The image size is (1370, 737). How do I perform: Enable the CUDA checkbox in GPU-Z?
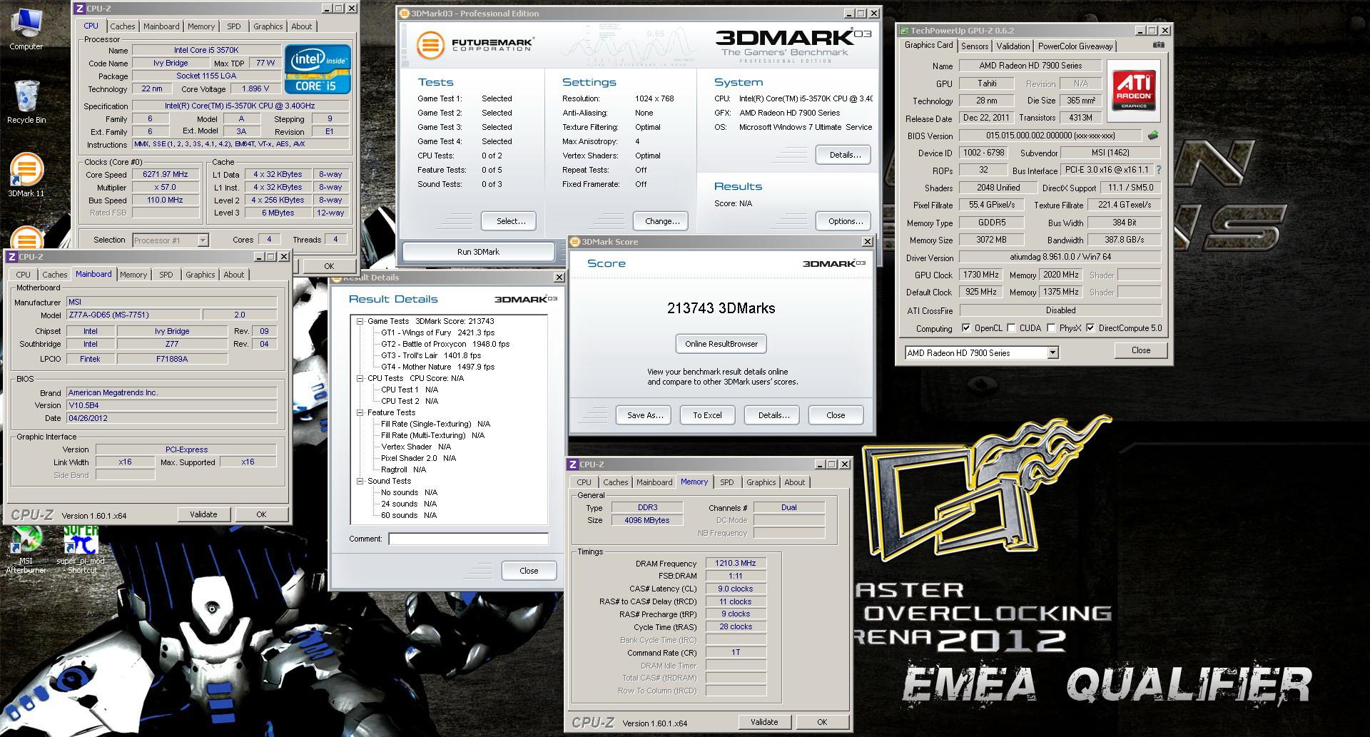point(1010,328)
